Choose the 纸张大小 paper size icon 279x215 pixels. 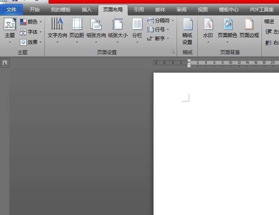coord(117,24)
